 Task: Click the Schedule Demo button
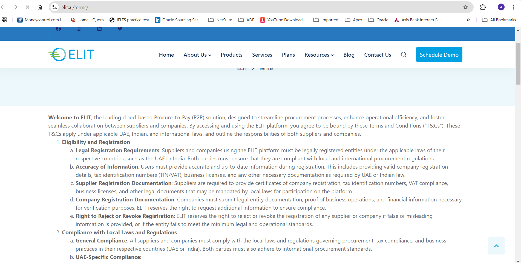(439, 54)
